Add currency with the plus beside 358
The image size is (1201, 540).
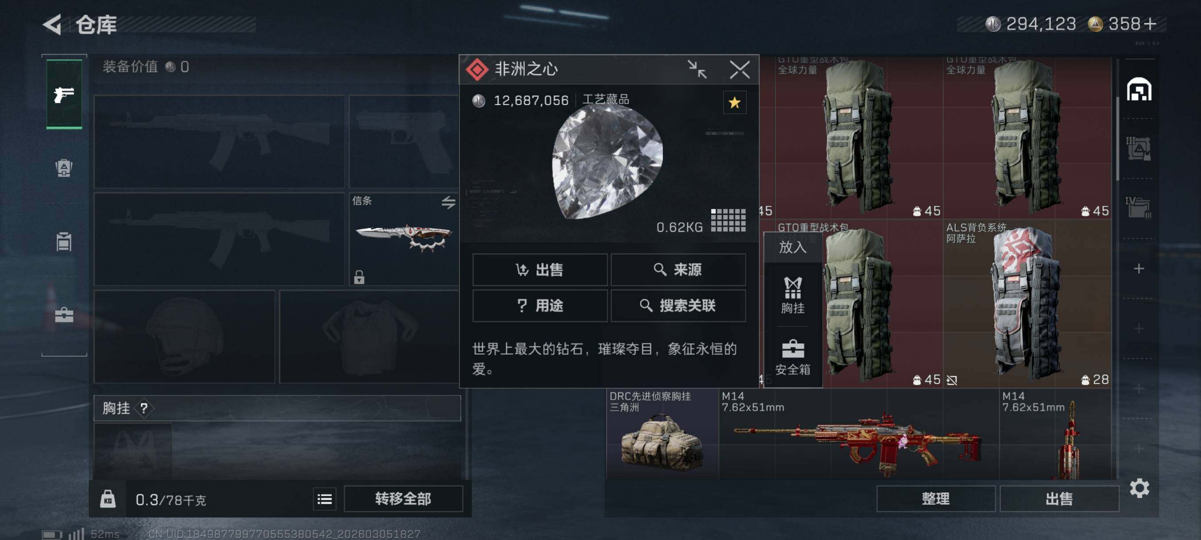click(1150, 24)
